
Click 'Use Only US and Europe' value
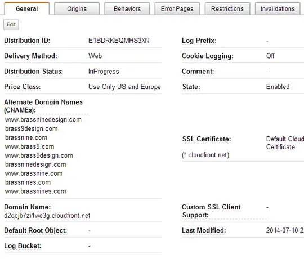coord(124,87)
